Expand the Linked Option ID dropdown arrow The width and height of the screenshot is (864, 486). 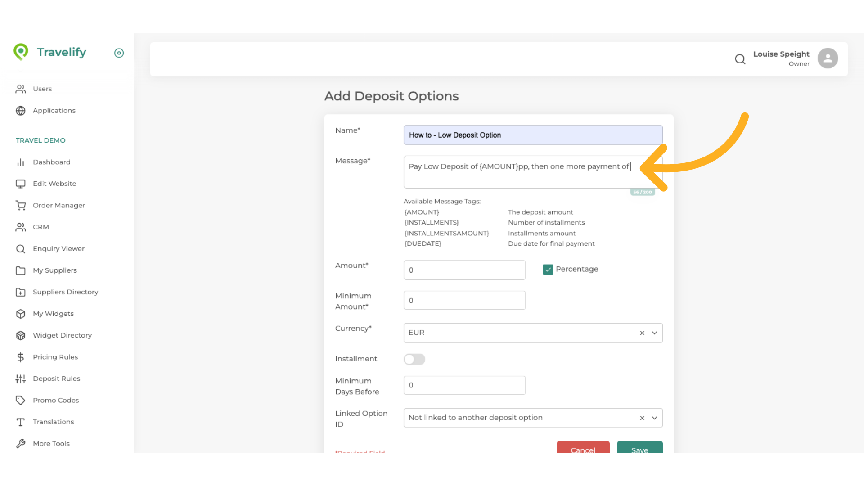point(655,418)
